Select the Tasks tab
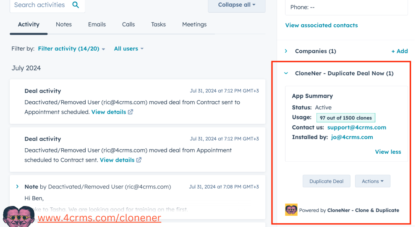The width and height of the screenshot is (416, 227). 158,24
